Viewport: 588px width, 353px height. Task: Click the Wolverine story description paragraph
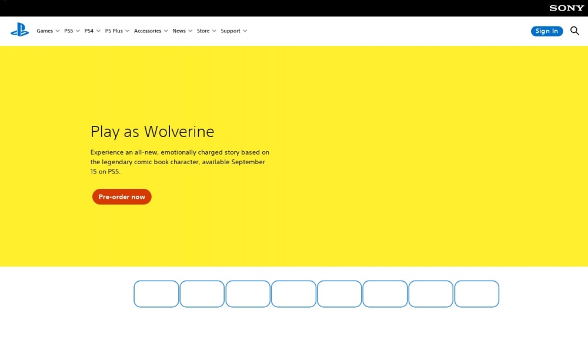point(179,162)
